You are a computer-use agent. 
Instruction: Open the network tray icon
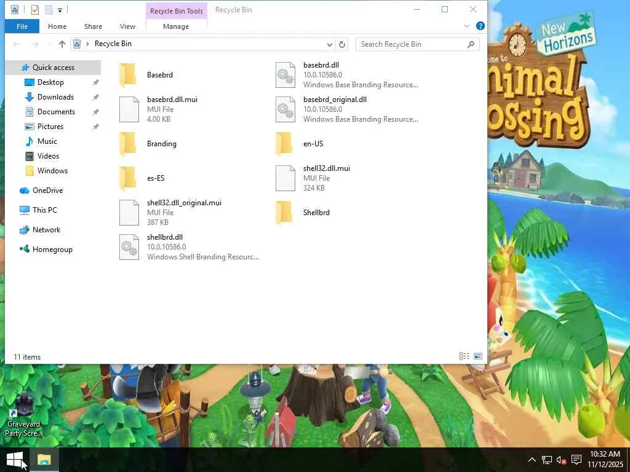click(547, 460)
